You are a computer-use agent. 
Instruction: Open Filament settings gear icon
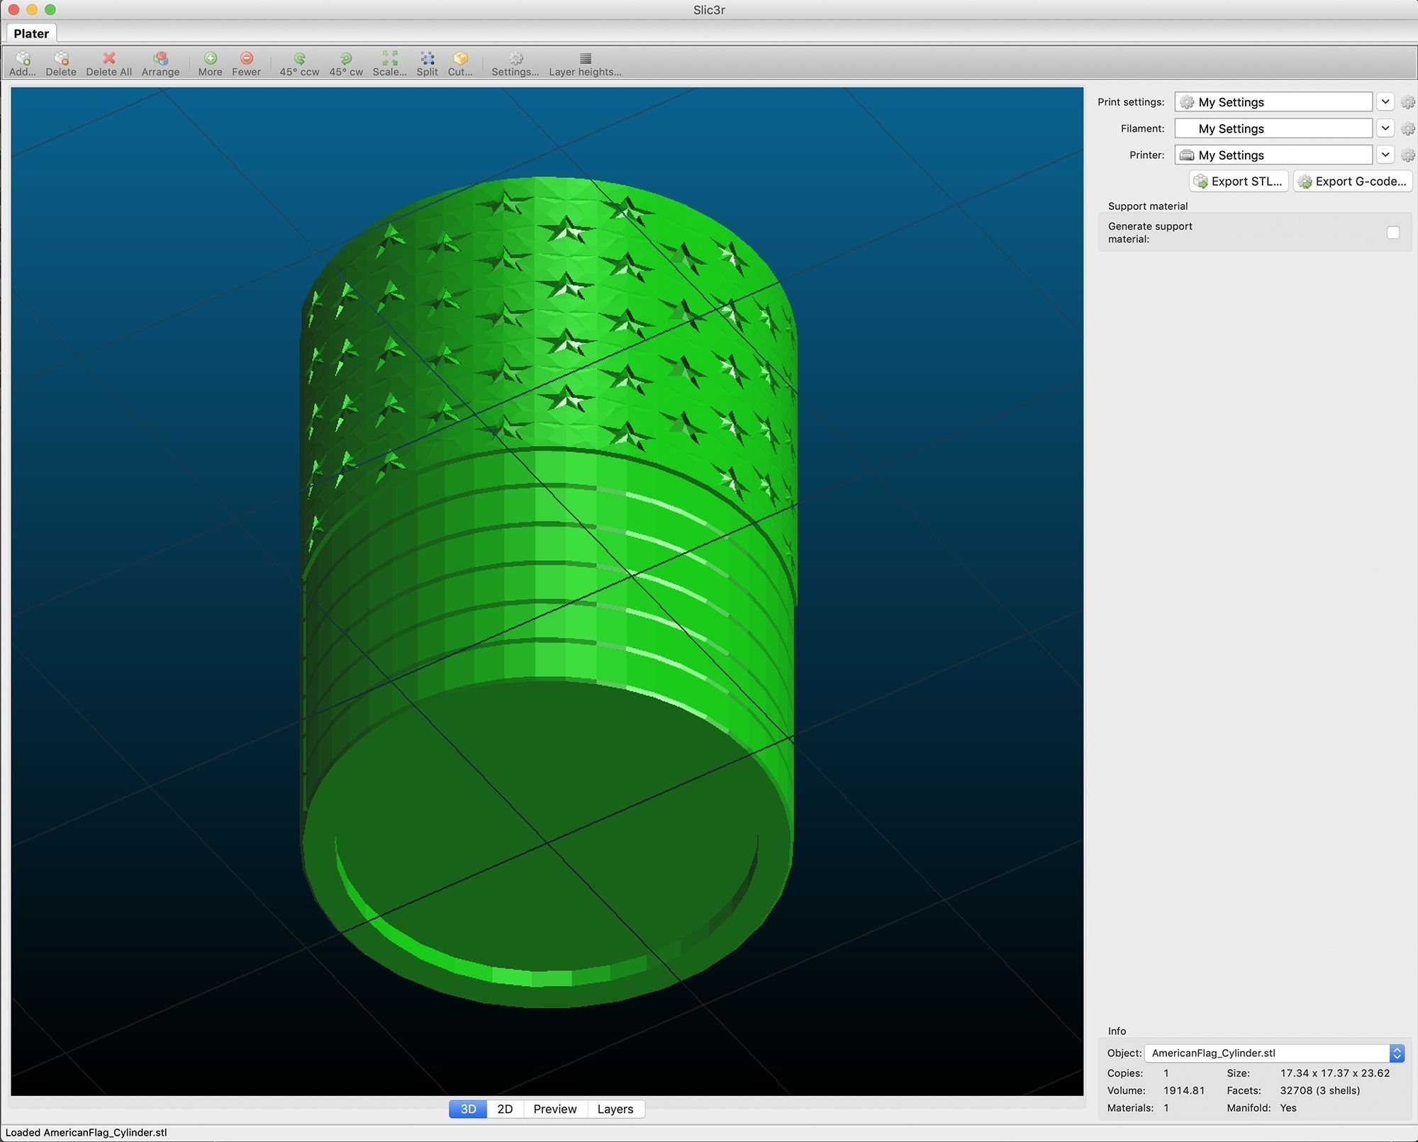click(x=1408, y=128)
